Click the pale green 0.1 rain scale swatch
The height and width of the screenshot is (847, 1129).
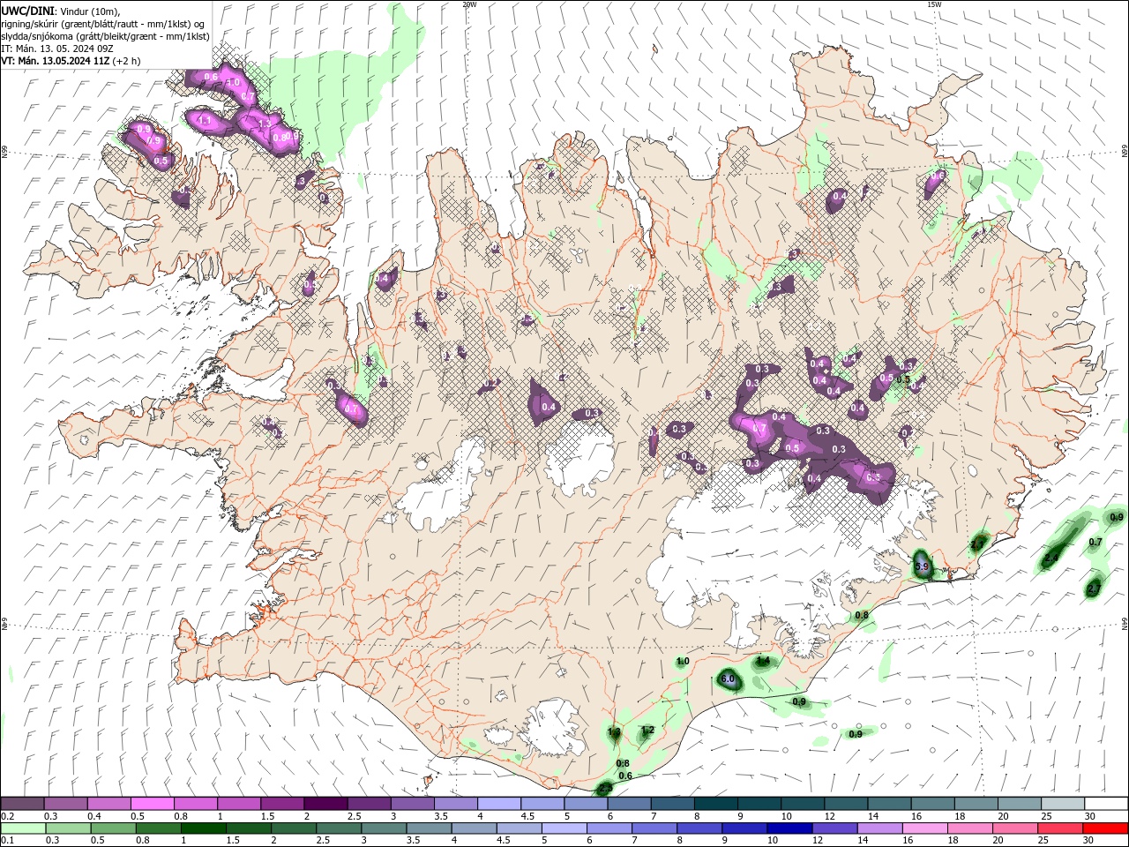pyautogui.click(x=23, y=828)
